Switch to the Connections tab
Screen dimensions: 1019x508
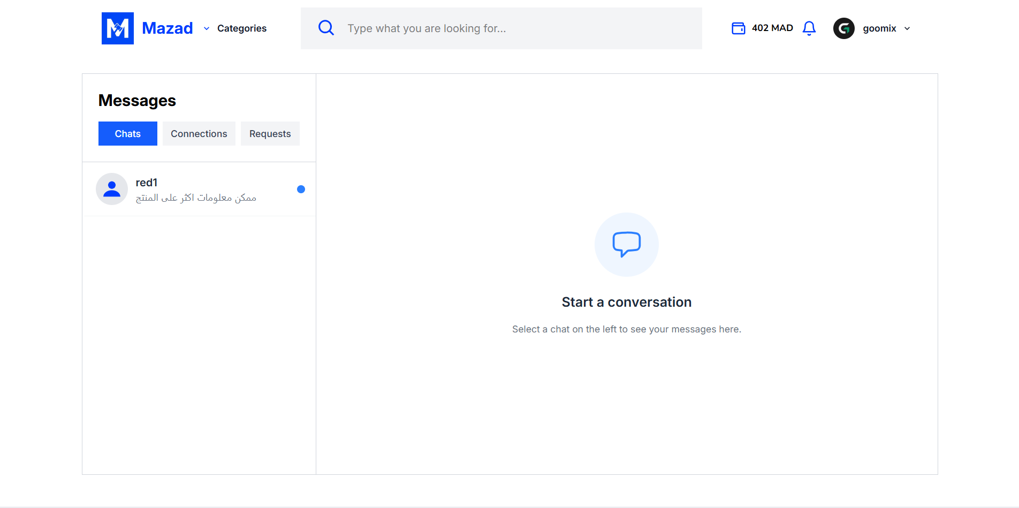click(199, 134)
